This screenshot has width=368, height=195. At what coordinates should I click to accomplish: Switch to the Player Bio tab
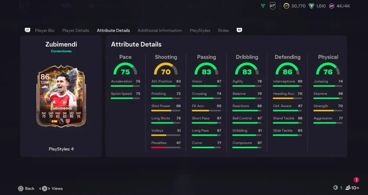(44, 30)
